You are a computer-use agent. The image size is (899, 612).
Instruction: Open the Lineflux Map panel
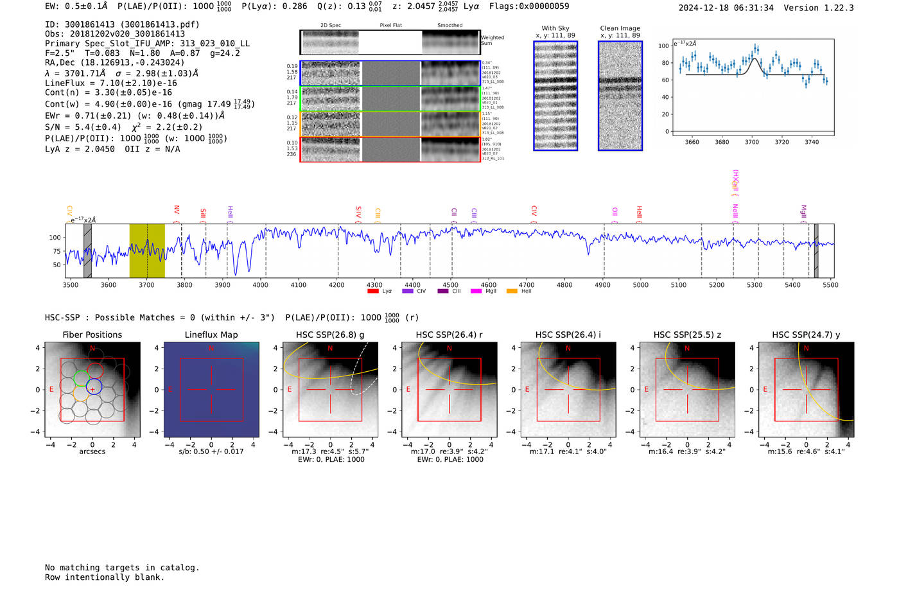(x=211, y=389)
